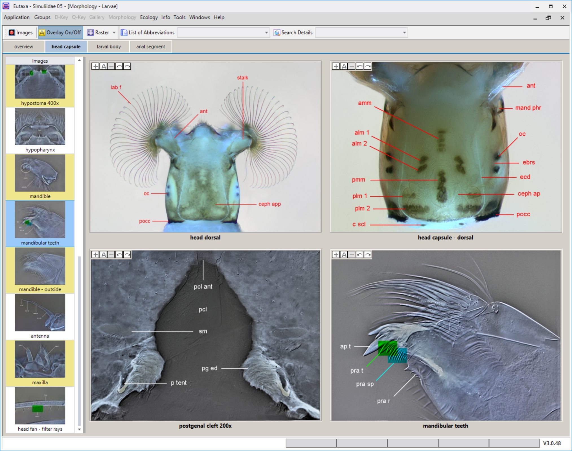Rotate postgenal cleft image counterclockwise

119,255
